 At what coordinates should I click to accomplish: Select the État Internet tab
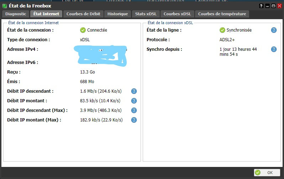(x=46, y=14)
